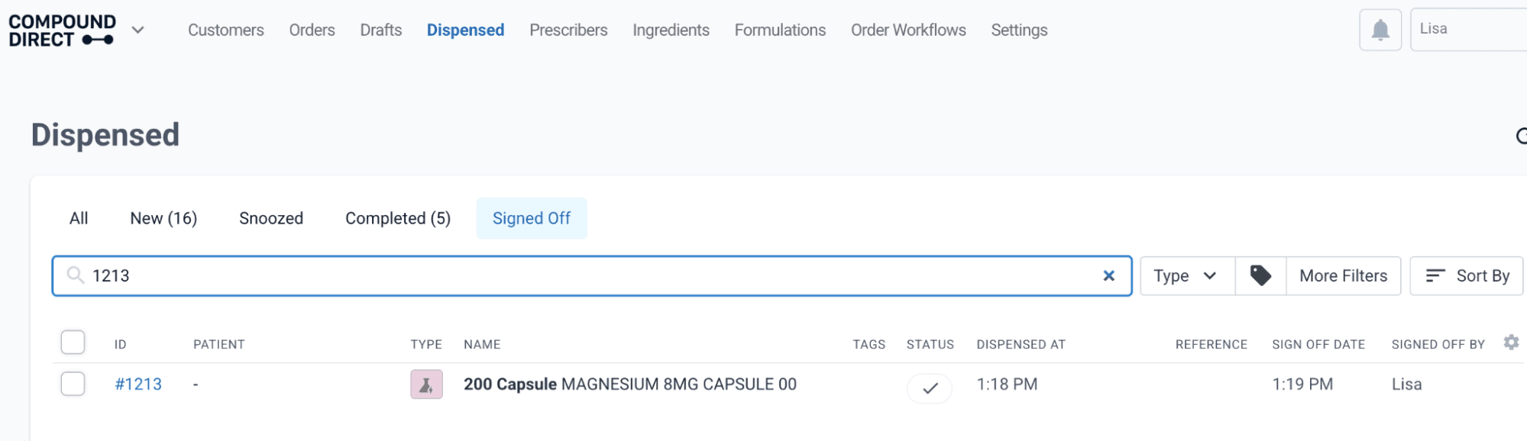
Task: Expand the chevron beside the logo
Action: [137, 30]
